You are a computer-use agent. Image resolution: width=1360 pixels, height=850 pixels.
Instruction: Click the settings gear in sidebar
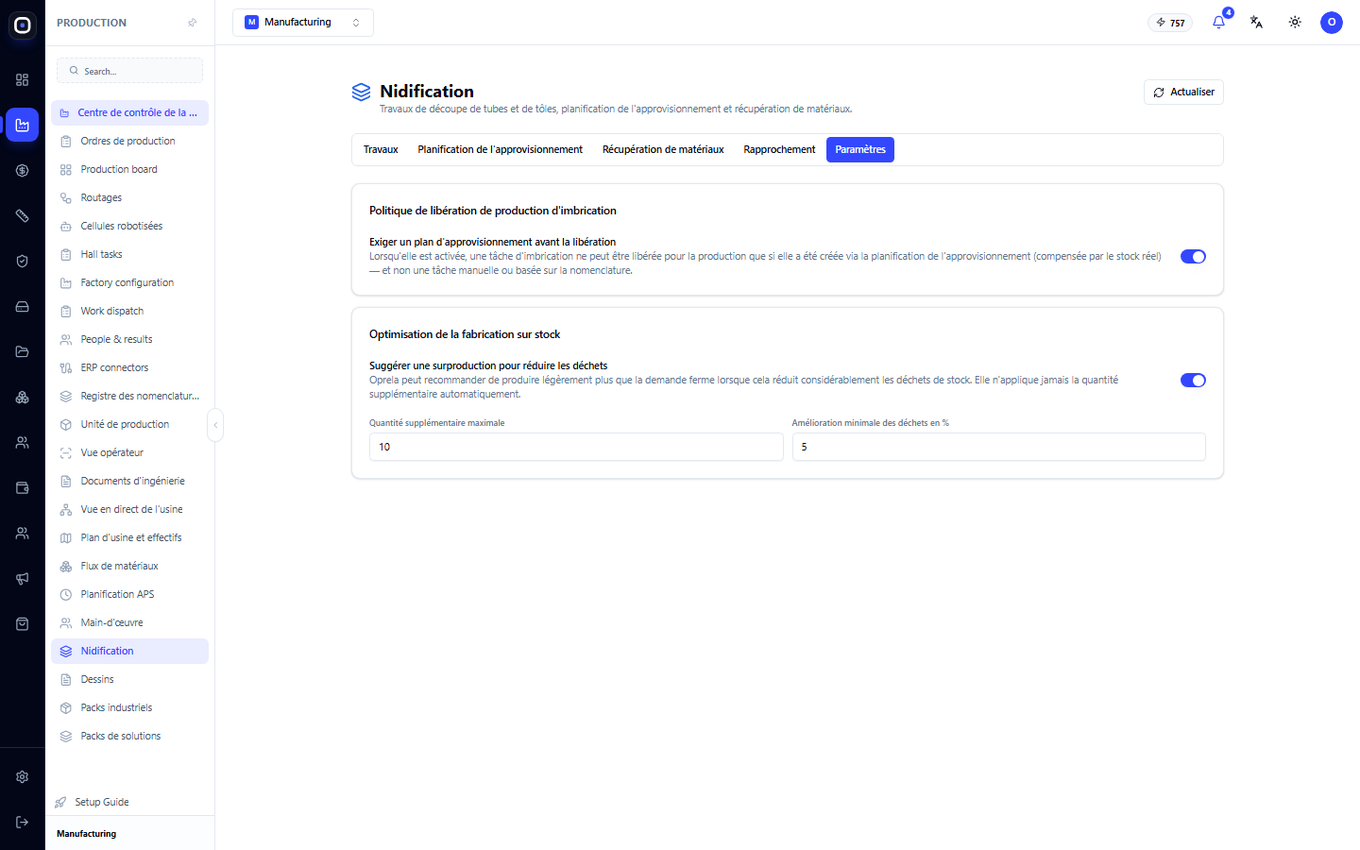tap(23, 776)
